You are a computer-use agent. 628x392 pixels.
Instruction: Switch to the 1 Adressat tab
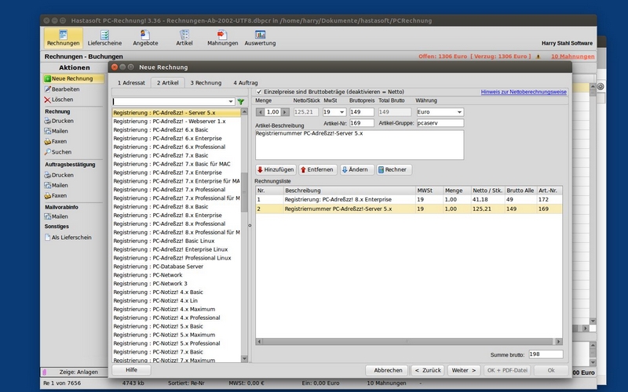coord(131,83)
